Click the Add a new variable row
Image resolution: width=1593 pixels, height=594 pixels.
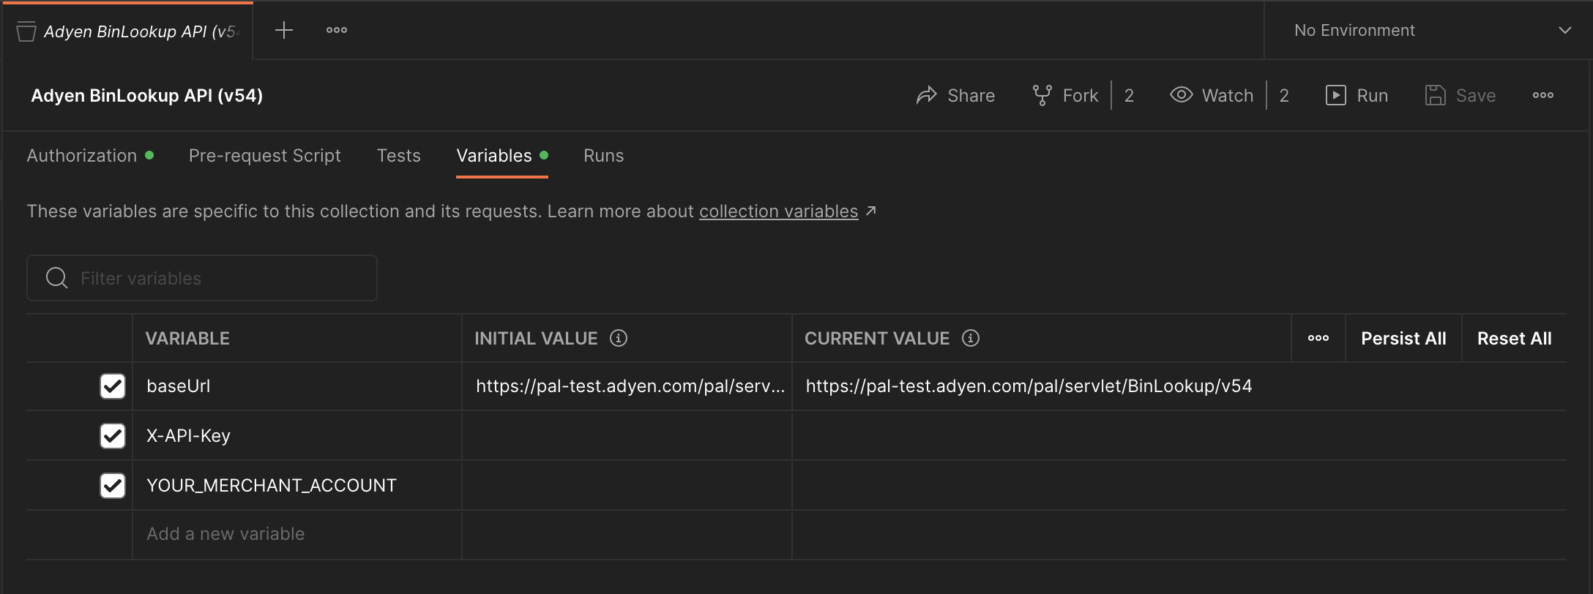225,534
